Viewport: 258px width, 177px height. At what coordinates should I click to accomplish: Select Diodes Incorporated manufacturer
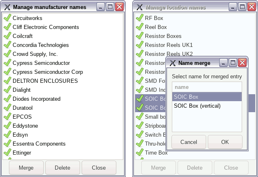pyautogui.click(x=63, y=99)
